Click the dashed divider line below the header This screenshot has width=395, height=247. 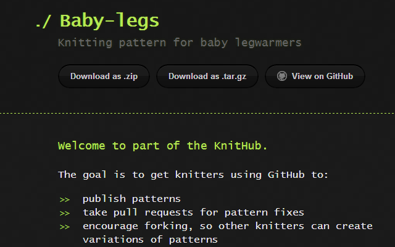pyautogui.click(x=197, y=114)
